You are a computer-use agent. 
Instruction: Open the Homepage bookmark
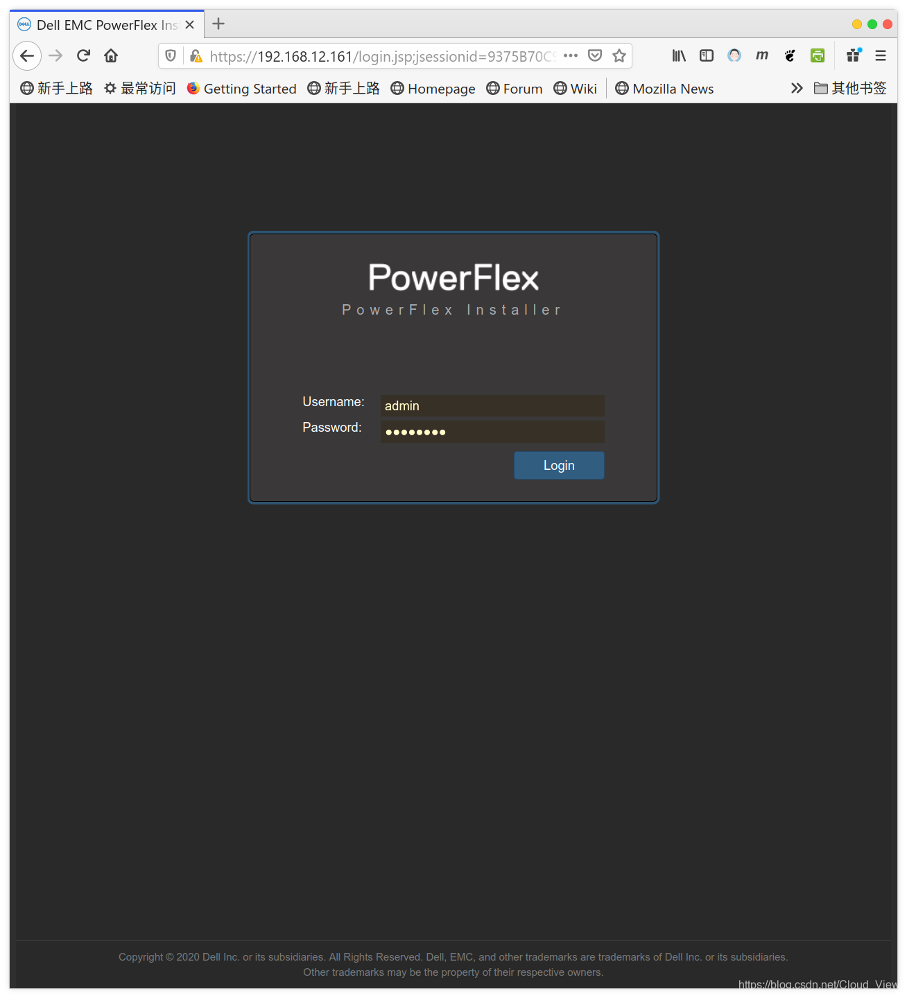tap(433, 88)
